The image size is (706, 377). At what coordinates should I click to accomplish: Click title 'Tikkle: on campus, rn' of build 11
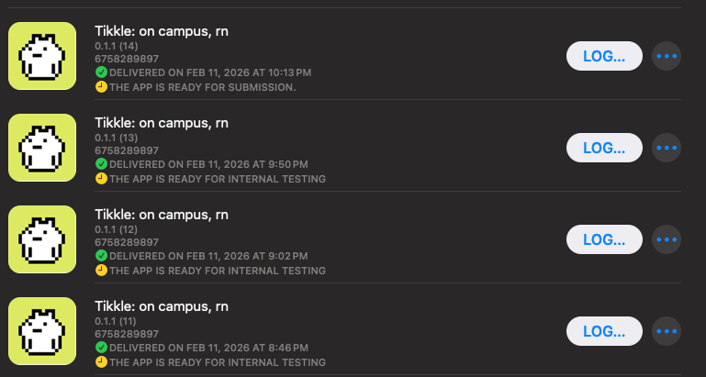[x=162, y=306]
